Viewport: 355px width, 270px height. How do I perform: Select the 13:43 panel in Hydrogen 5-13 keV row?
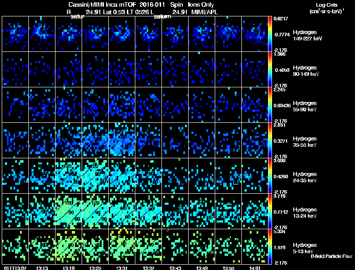175,247
